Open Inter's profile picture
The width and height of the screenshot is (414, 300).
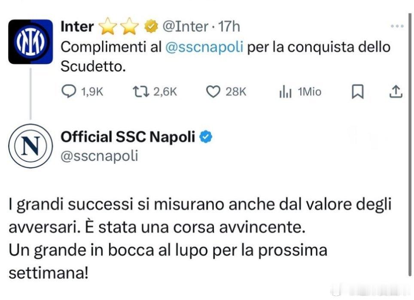pyautogui.click(x=30, y=42)
